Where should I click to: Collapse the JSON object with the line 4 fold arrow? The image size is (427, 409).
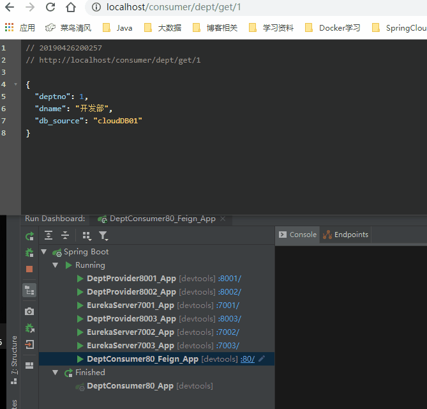(16, 84)
